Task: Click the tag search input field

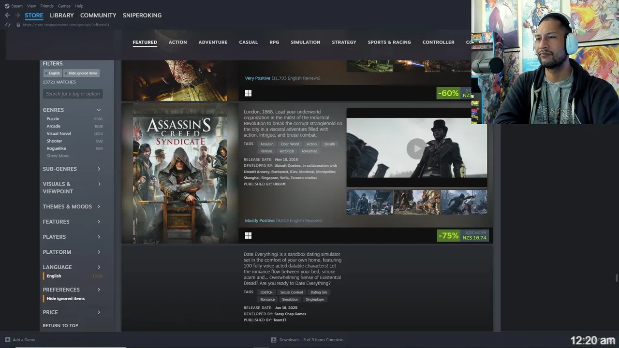Action: tap(73, 94)
